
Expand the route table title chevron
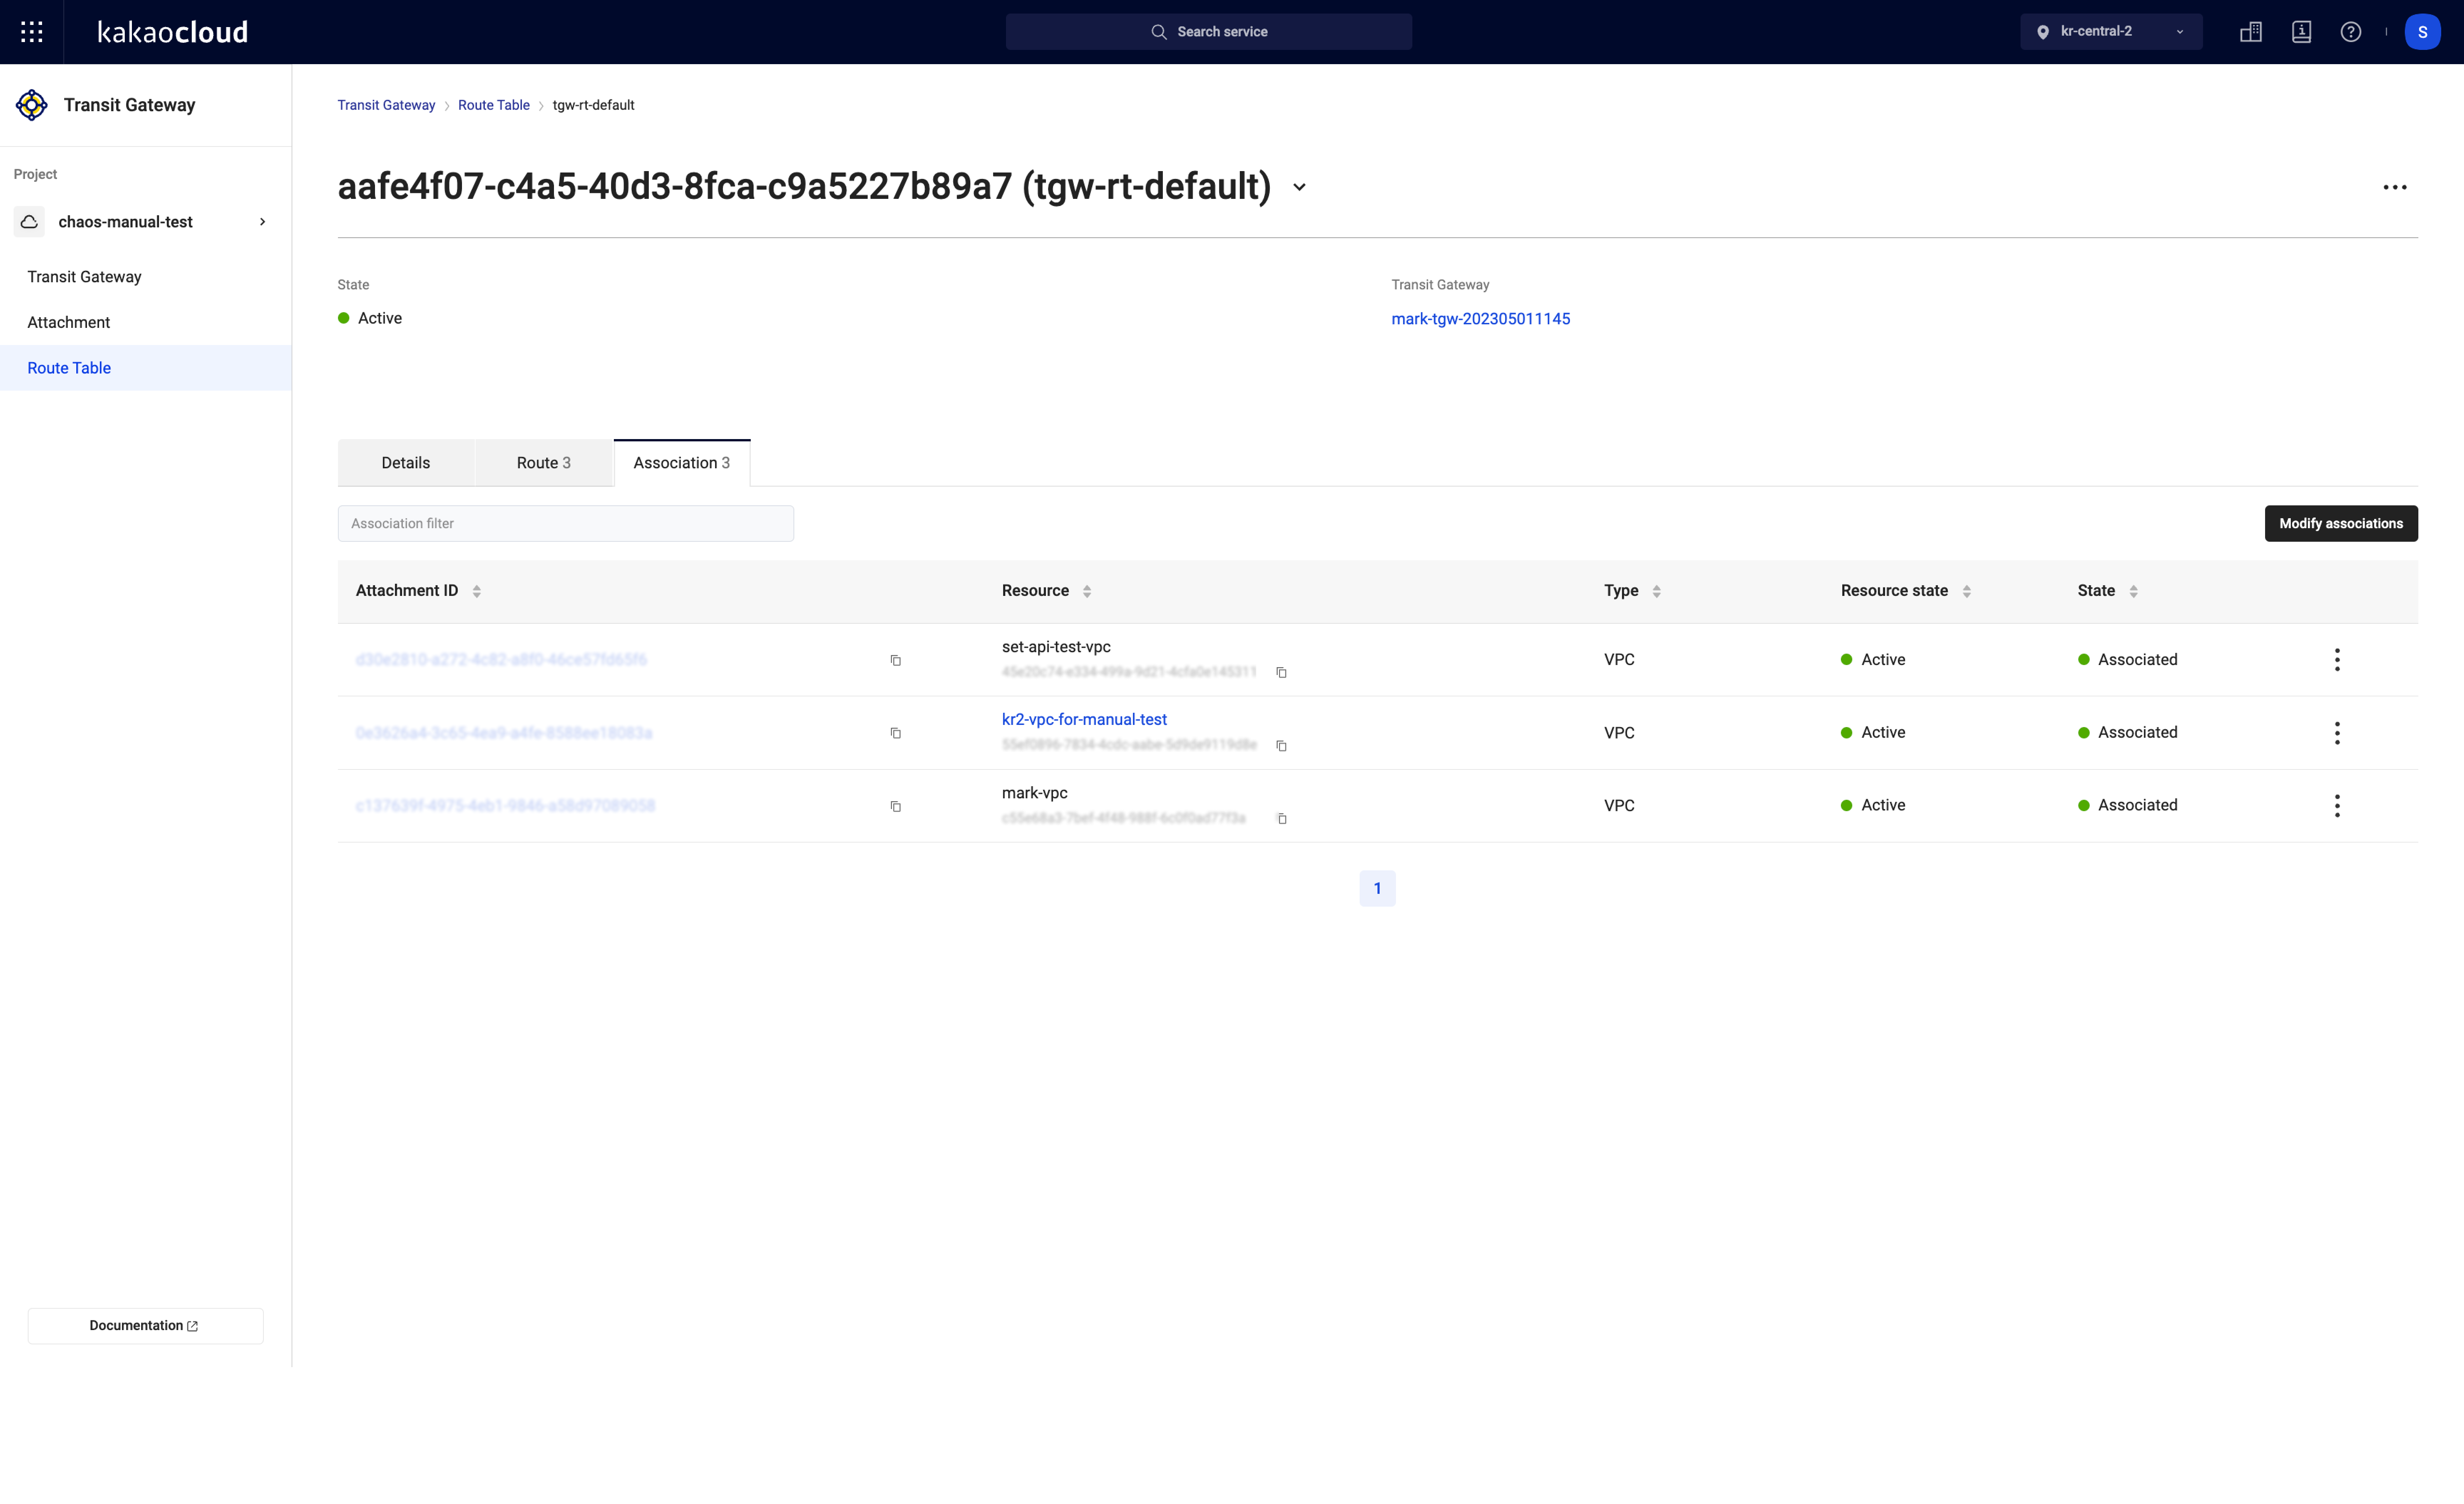[x=1299, y=187]
